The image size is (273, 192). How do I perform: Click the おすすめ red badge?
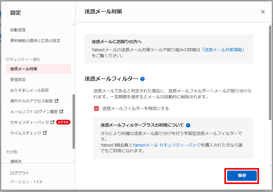click(63, 122)
